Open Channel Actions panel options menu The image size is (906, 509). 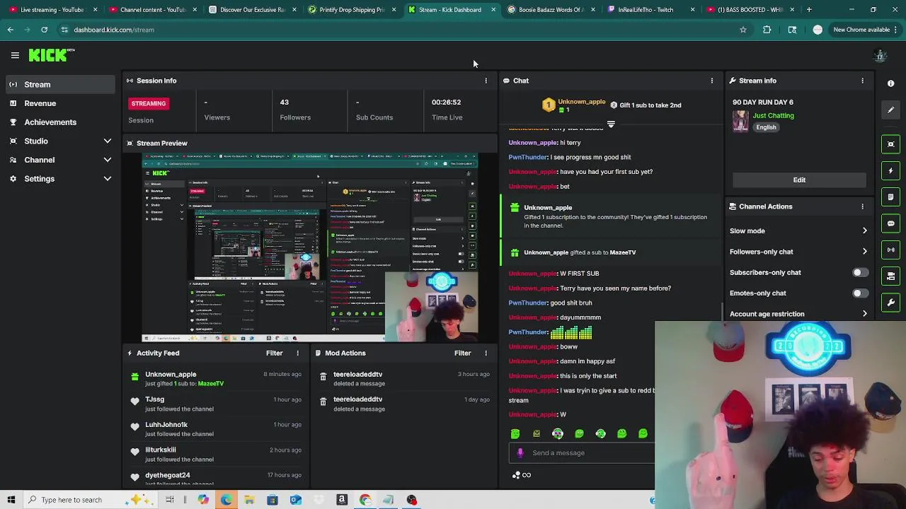click(862, 206)
